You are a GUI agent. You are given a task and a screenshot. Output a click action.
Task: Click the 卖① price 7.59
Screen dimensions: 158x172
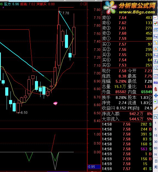tap(122, 38)
